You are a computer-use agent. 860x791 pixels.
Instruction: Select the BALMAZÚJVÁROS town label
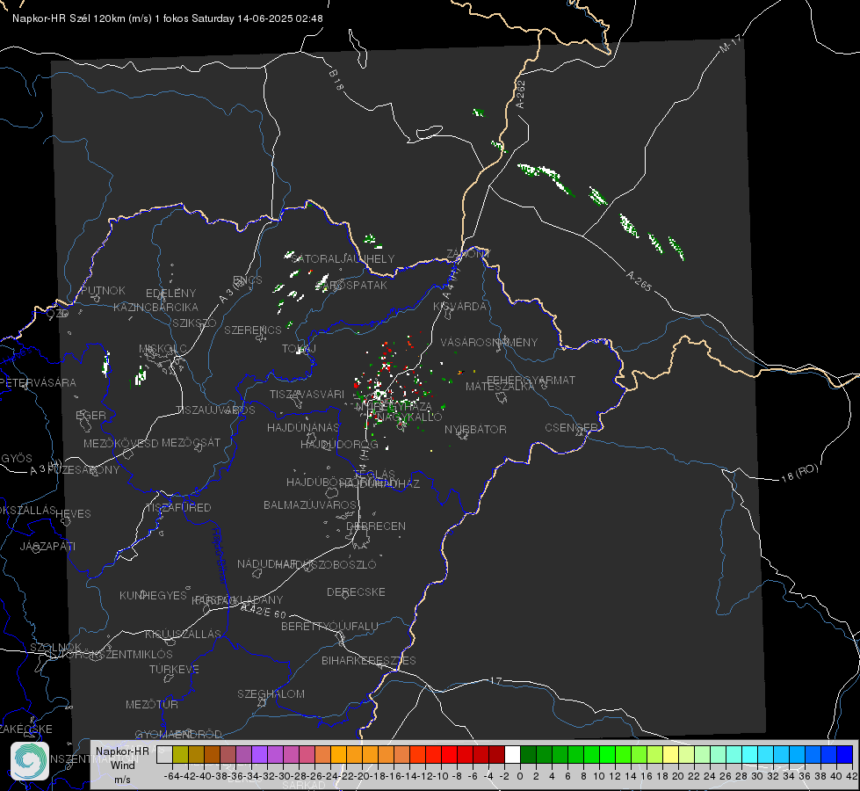click(310, 504)
